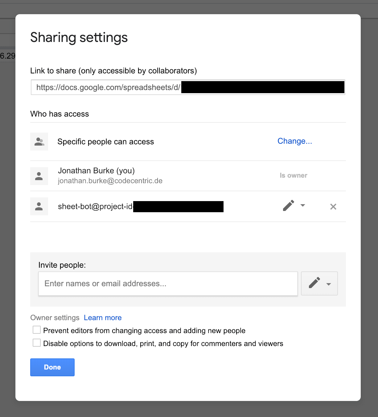This screenshot has width=378, height=417.
Task: Remove sheet-bot collaborator with the X icon
Action: 333,207
